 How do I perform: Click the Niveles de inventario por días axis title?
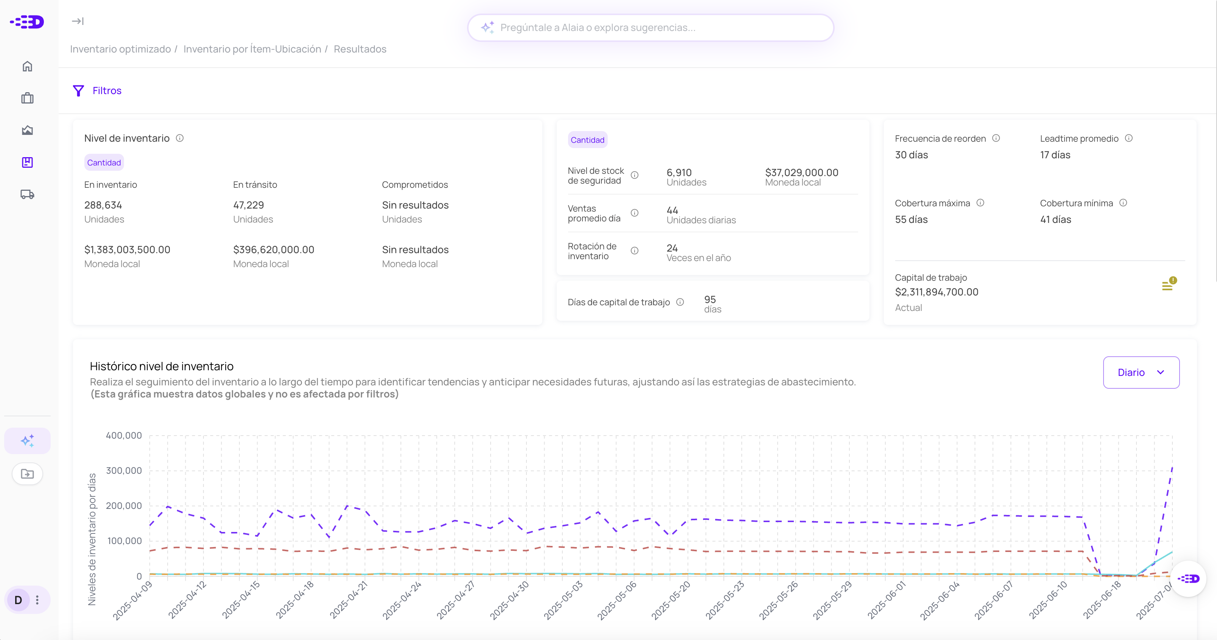click(92, 539)
